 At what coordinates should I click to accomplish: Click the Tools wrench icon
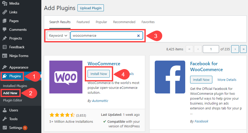pyautogui.click(x=5, y=119)
